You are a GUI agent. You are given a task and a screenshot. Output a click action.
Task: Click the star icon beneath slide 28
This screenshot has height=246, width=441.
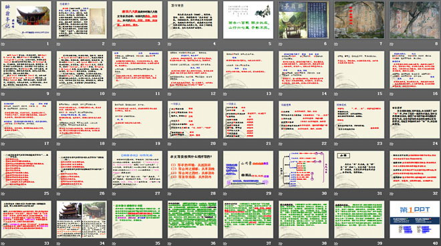tap(170, 193)
